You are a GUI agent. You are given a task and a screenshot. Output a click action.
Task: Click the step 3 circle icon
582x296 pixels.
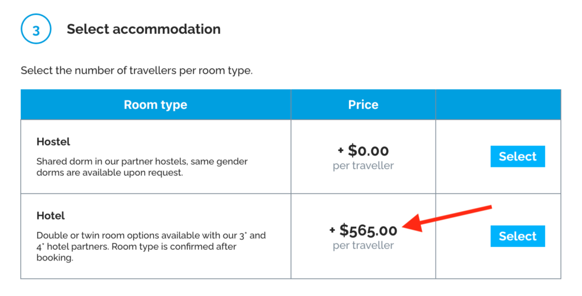pos(36,30)
